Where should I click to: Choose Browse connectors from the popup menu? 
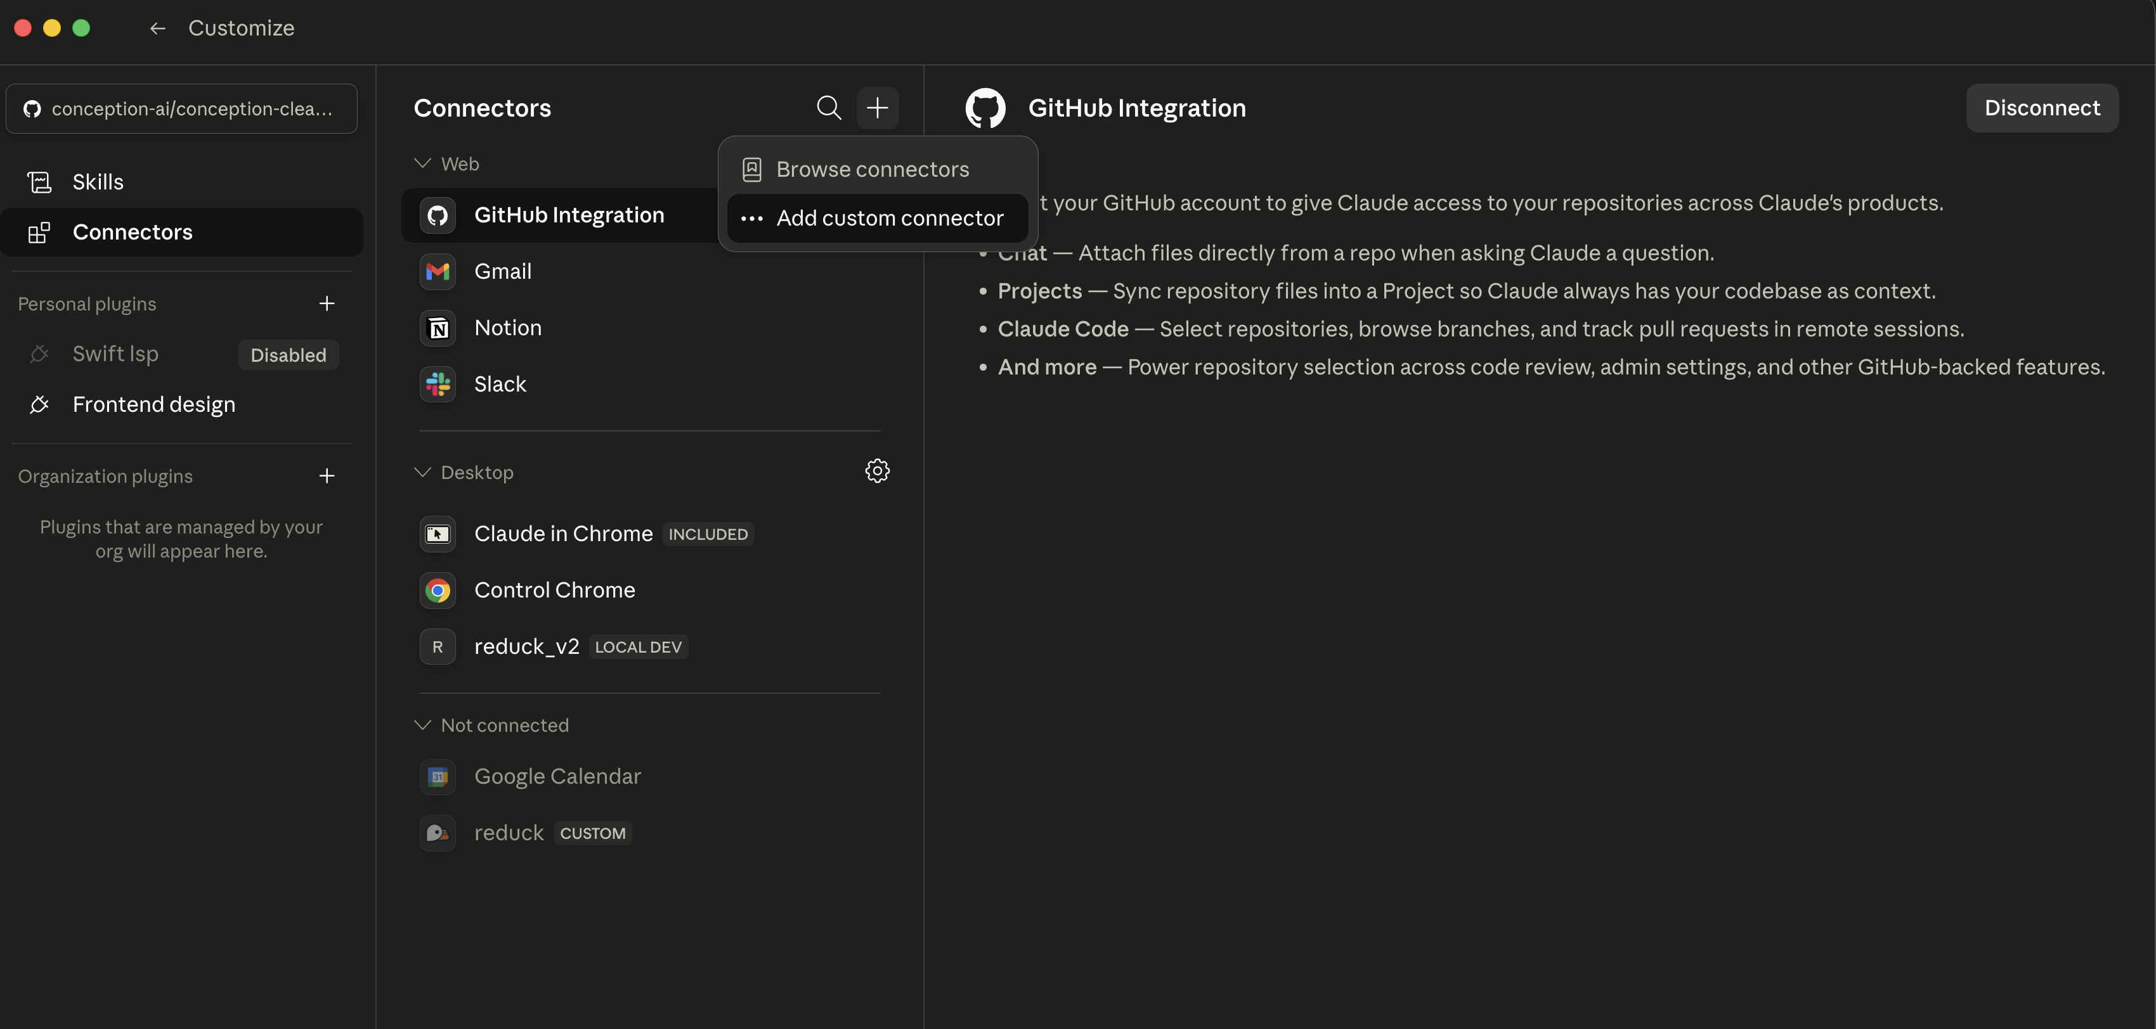[x=877, y=170]
